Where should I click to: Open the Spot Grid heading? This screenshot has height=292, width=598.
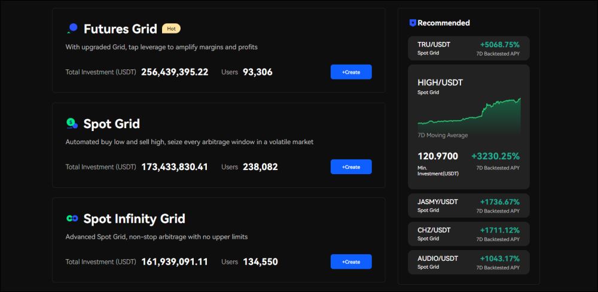(x=112, y=124)
